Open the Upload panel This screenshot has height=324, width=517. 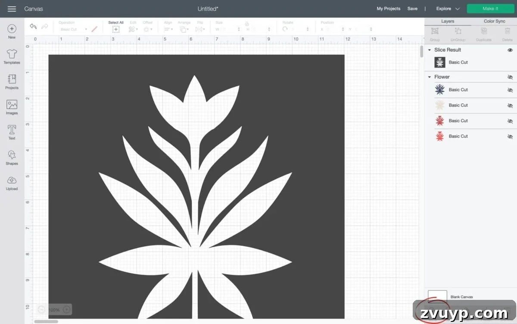coord(12,183)
